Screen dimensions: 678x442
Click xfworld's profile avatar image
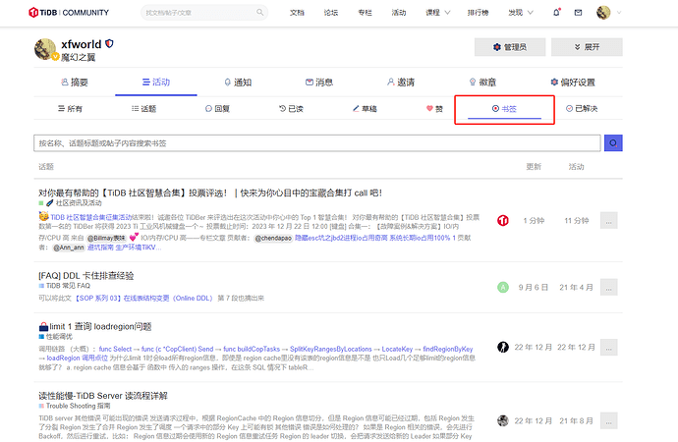(46, 50)
